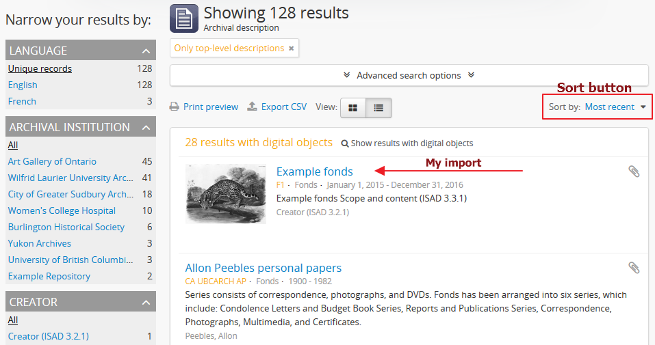The width and height of the screenshot is (655, 345).
Task: Filter results by French language
Action: [22, 101]
